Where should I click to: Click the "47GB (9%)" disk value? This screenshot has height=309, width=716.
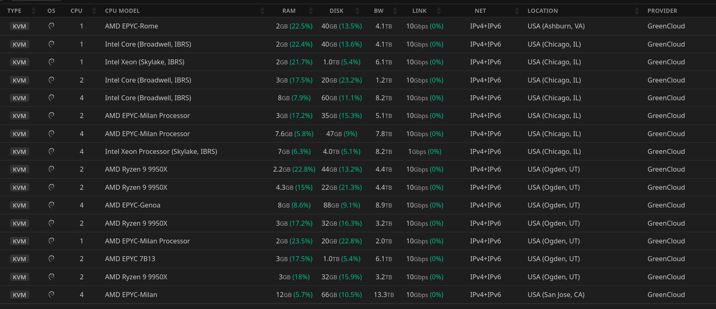click(342, 134)
